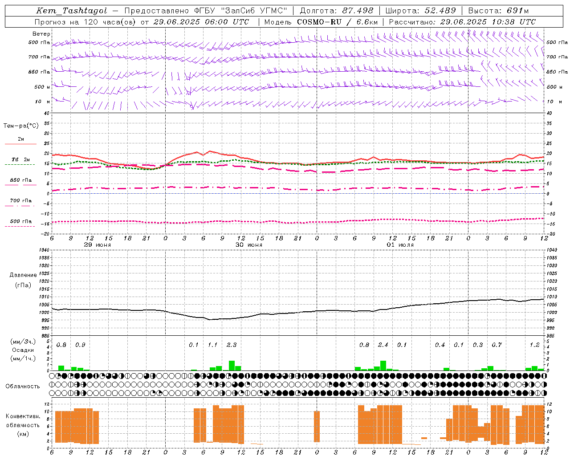The height and width of the screenshot is (456, 570).
Task: Click model label COSMO-RU / 6.6км
Action: point(337,22)
